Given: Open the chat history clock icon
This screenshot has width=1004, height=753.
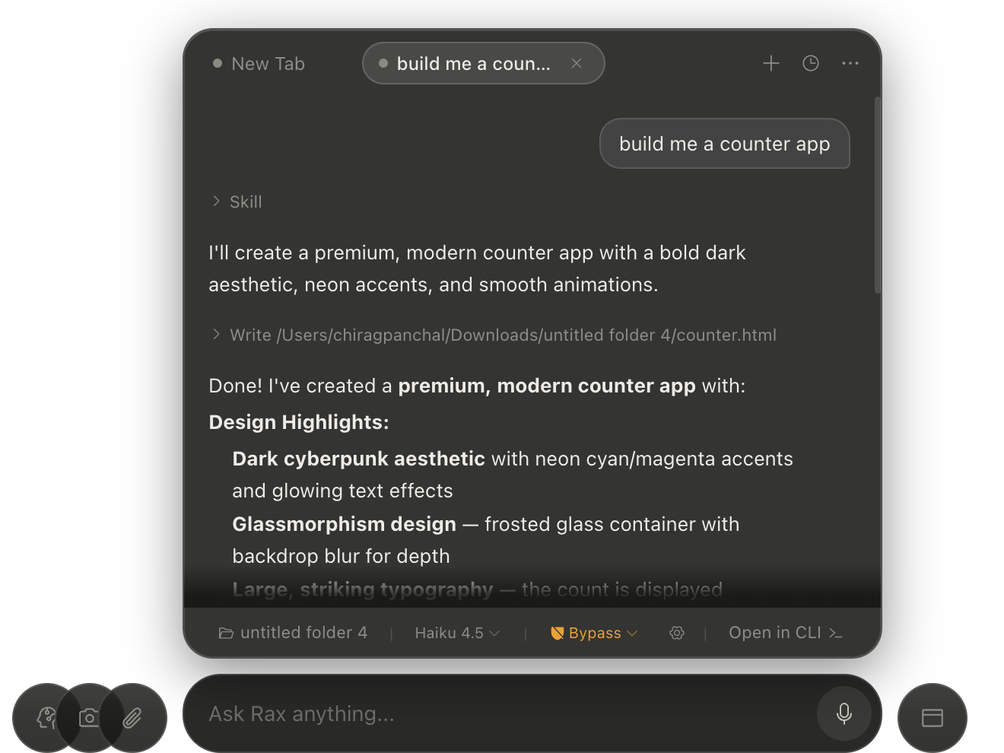Looking at the screenshot, I should click(811, 63).
